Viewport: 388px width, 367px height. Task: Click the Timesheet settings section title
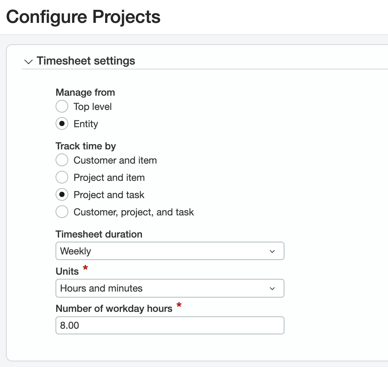[x=86, y=61]
